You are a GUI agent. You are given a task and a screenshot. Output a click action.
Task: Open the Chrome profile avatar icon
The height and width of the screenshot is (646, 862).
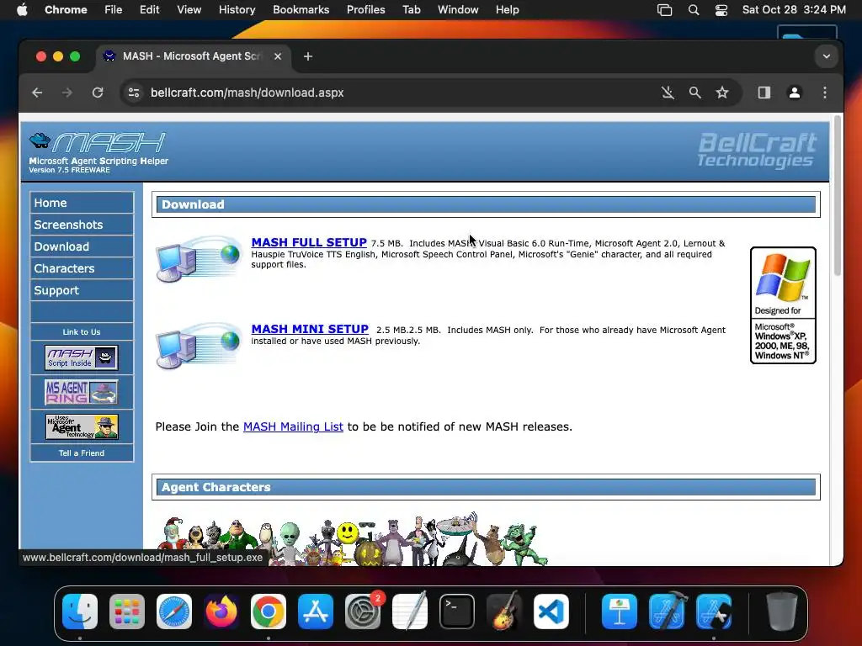tap(795, 93)
